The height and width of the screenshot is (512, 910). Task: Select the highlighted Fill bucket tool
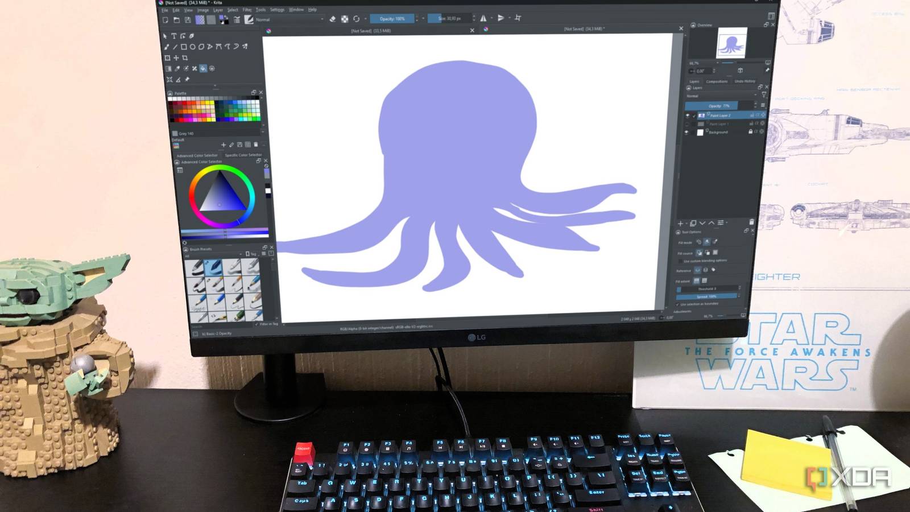point(203,69)
